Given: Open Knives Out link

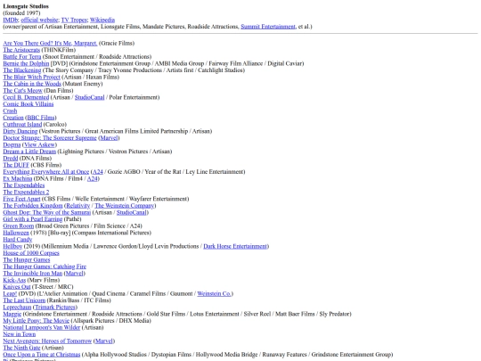Looking at the screenshot, I should coord(17,287).
